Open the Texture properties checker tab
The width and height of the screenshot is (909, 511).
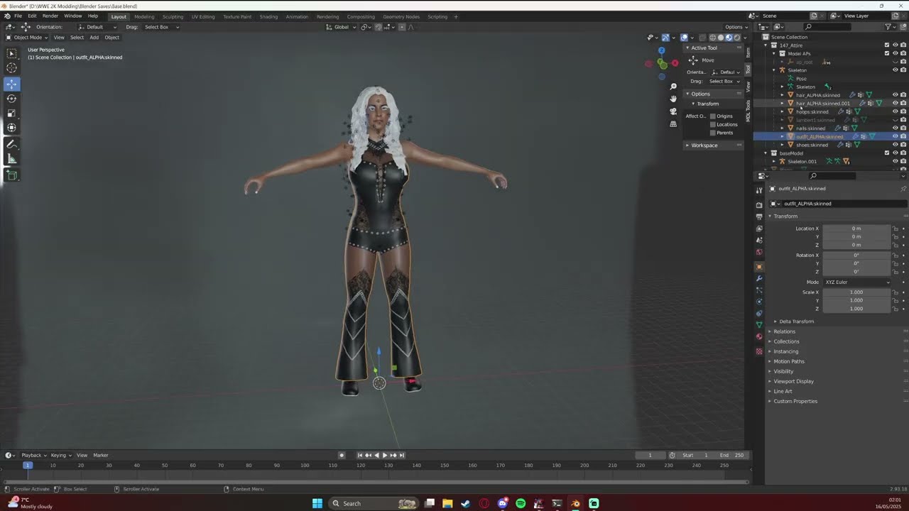click(x=759, y=351)
